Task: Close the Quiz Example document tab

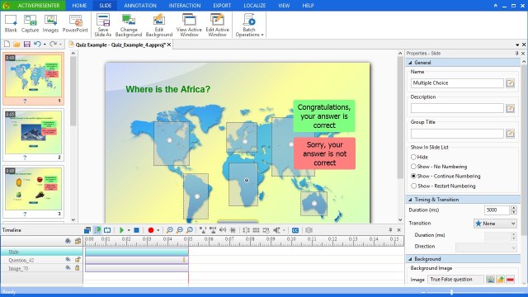Action: pos(169,45)
